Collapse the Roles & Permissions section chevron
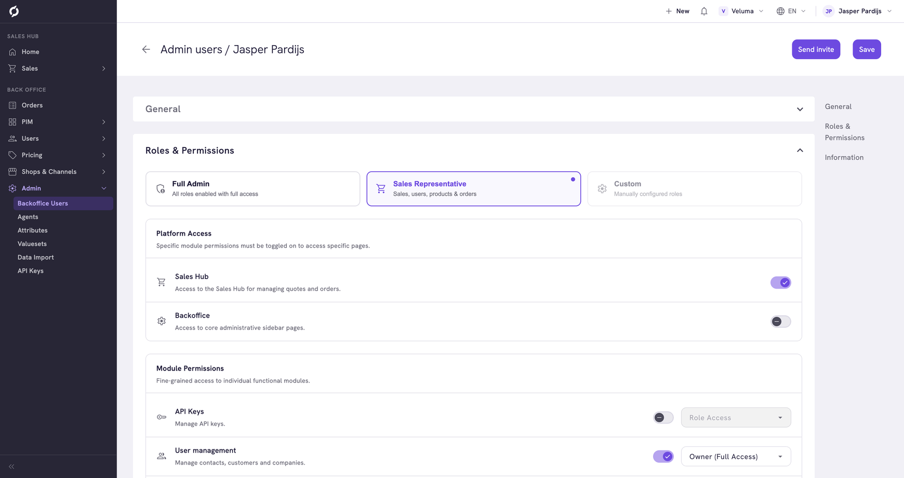The image size is (904, 478). 800,151
